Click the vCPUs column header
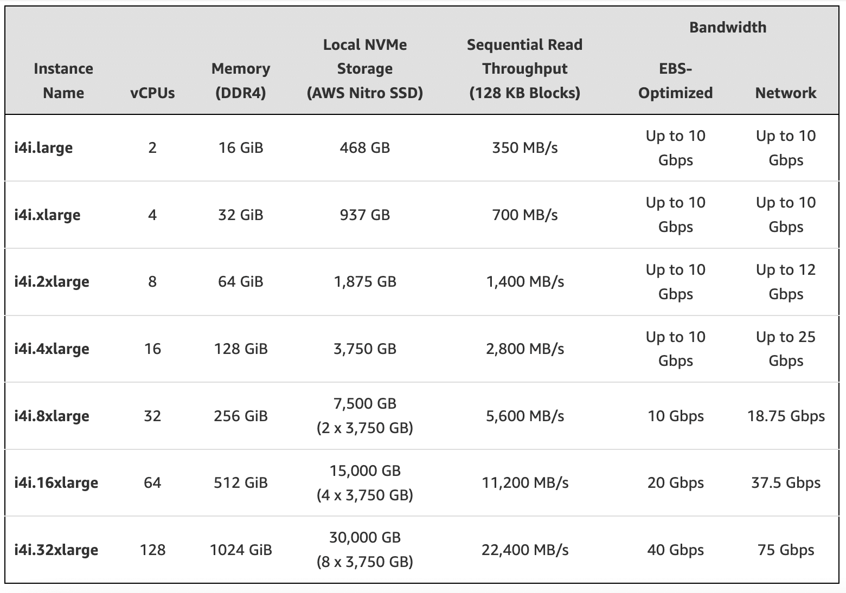This screenshot has width=846, height=593. [152, 93]
